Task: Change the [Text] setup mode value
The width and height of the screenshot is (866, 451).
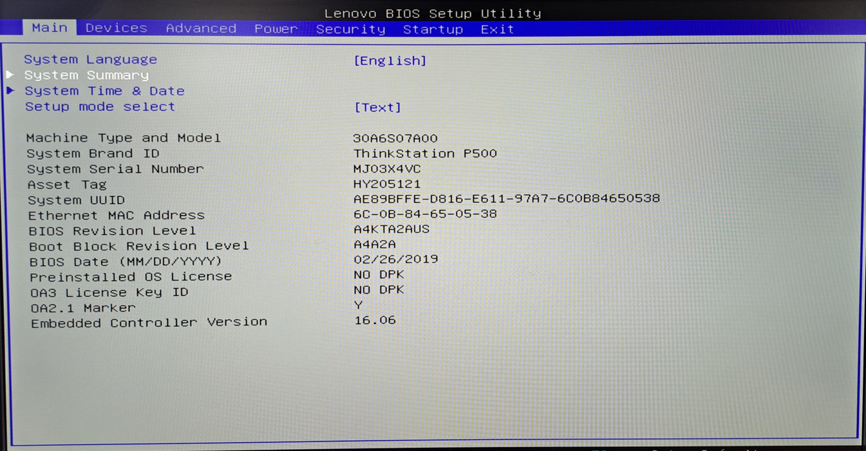Action: pos(378,108)
